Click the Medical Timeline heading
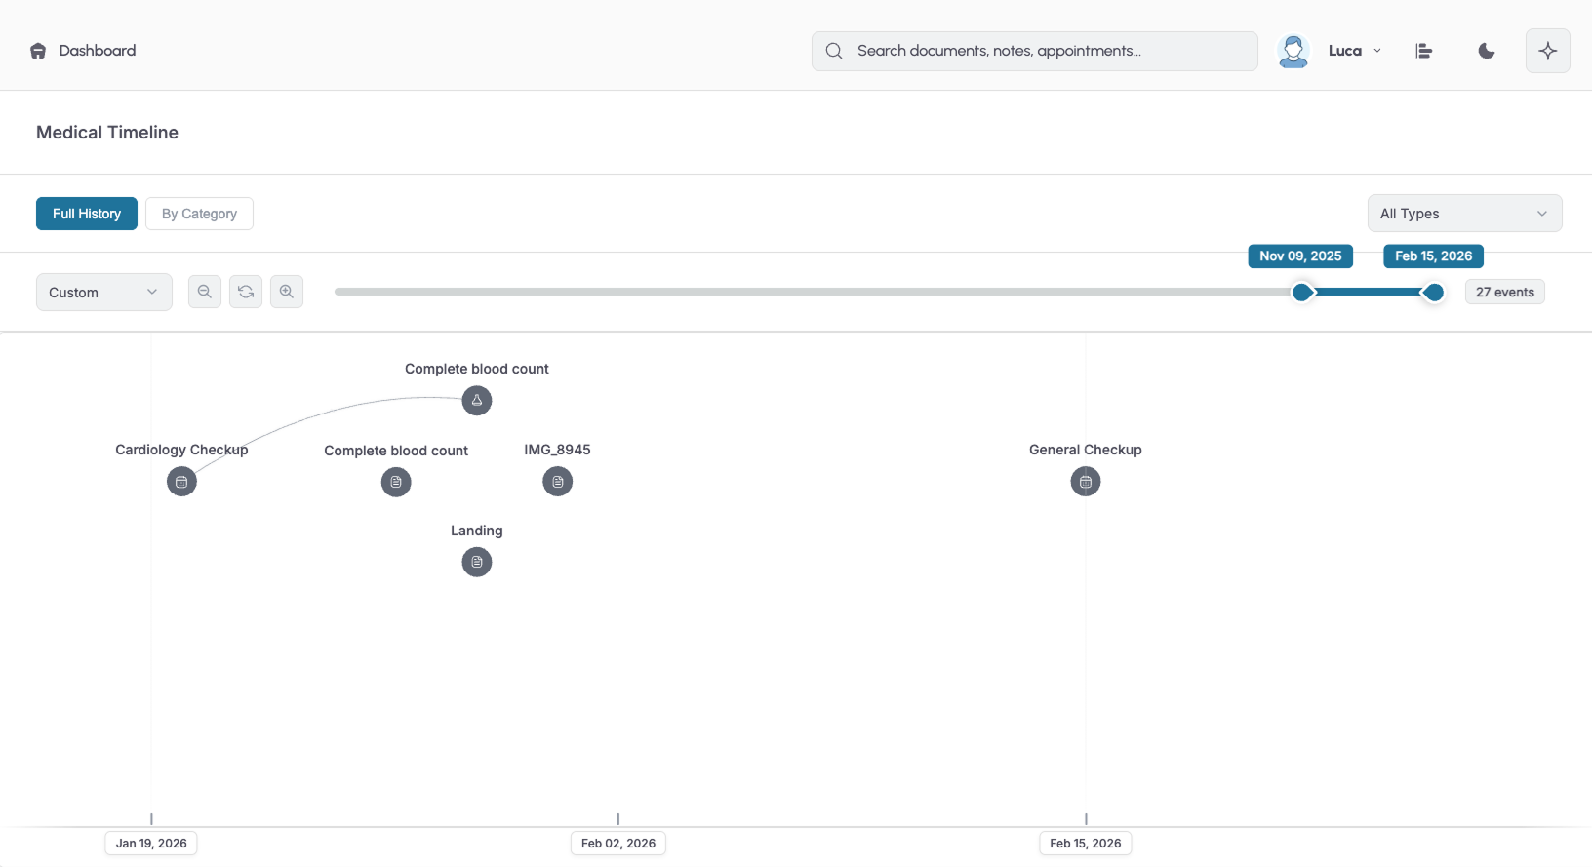The height and width of the screenshot is (867, 1592). (x=107, y=133)
